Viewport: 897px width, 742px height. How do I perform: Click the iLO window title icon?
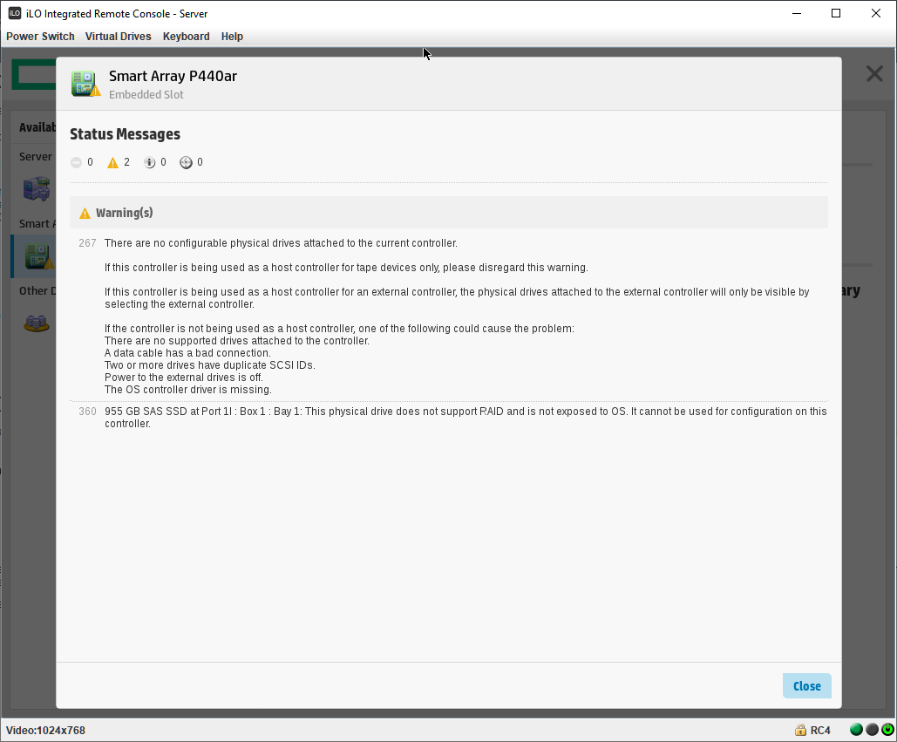14,13
